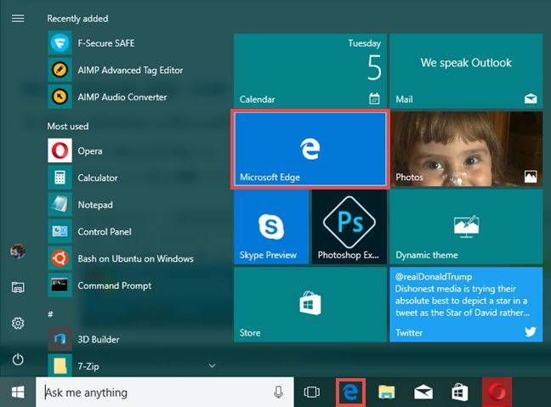Open Opera from the taskbar
This screenshot has height=407, width=551.
[x=497, y=393]
